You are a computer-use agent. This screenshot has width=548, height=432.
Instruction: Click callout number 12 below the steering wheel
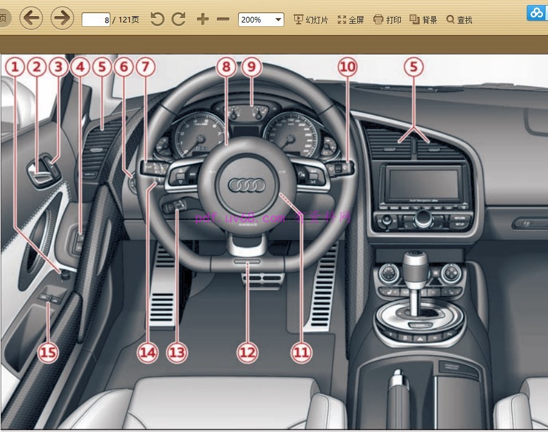[248, 352]
